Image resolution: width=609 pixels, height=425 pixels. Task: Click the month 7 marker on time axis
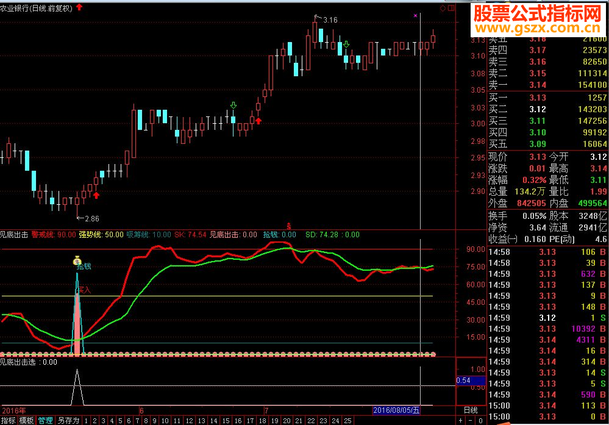266,410
